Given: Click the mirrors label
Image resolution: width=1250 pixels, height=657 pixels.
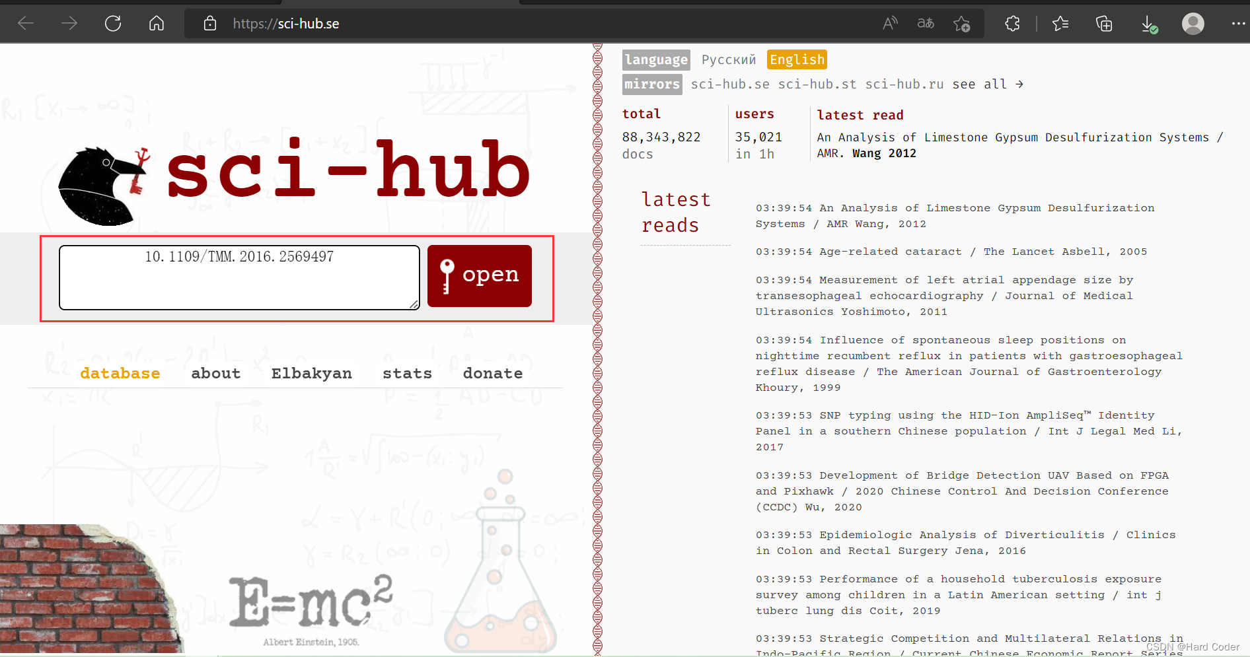Looking at the screenshot, I should pyautogui.click(x=652, y=84).
